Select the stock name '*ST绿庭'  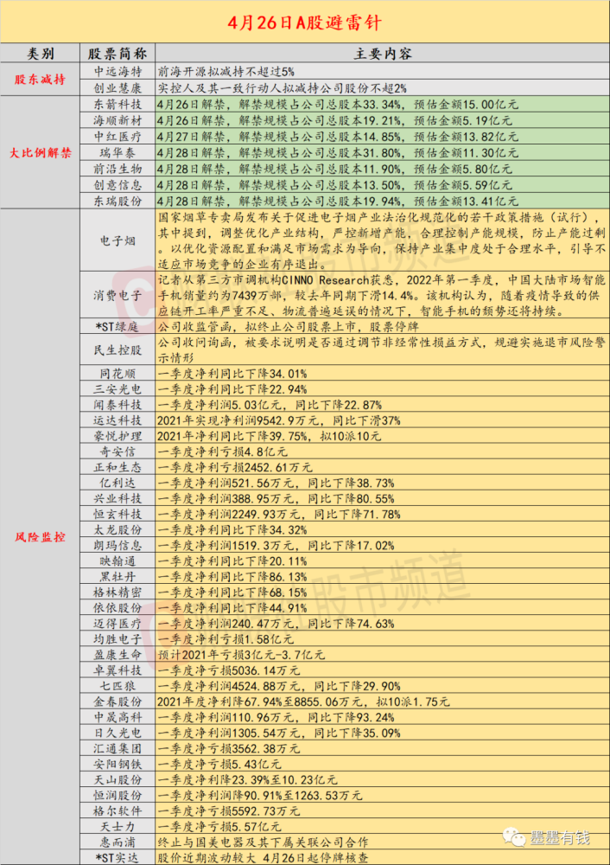[118, 327]
